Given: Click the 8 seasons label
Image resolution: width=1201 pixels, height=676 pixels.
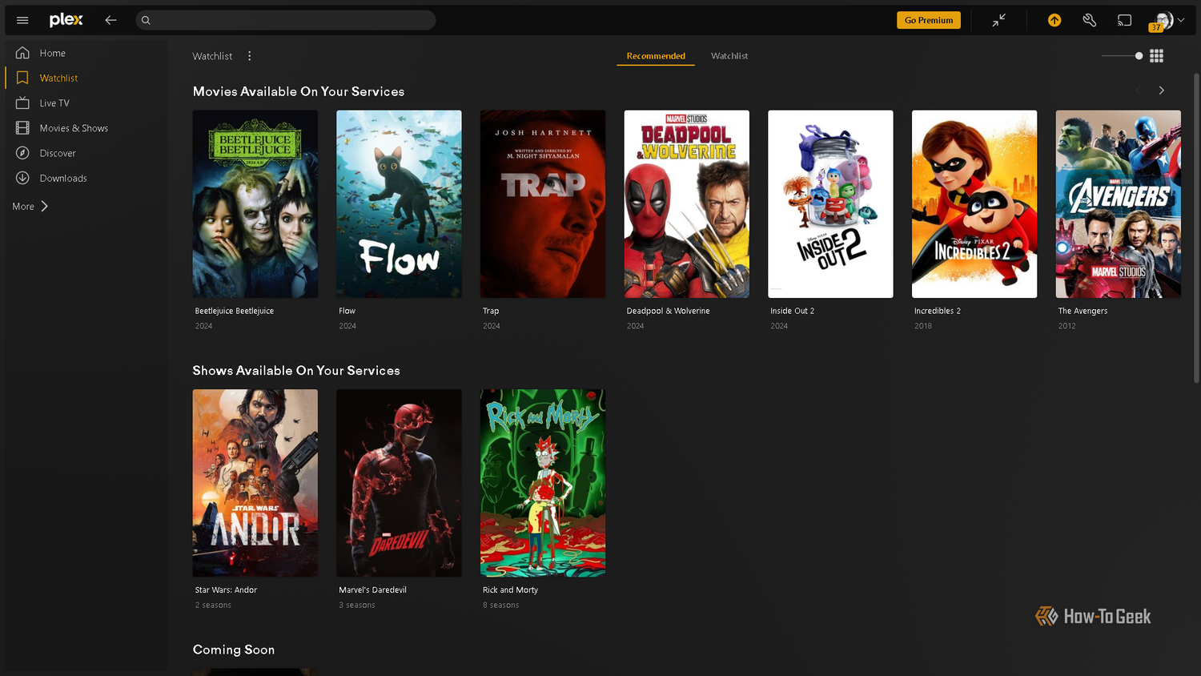Looking at the screenshot, I should 500,606.
